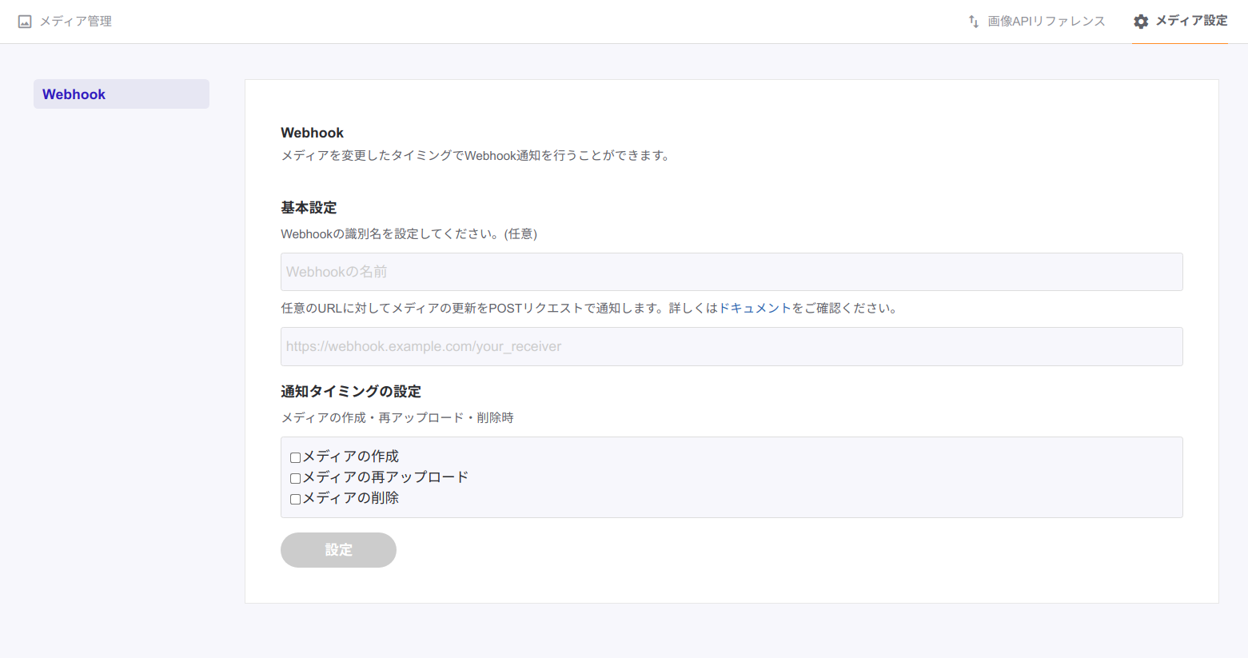
Task: Click the media management image icon
Action: (25, 22)
